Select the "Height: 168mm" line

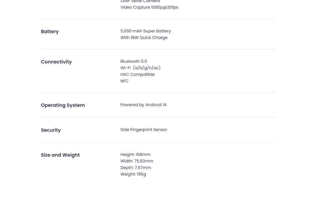click(x=135, y=155)
